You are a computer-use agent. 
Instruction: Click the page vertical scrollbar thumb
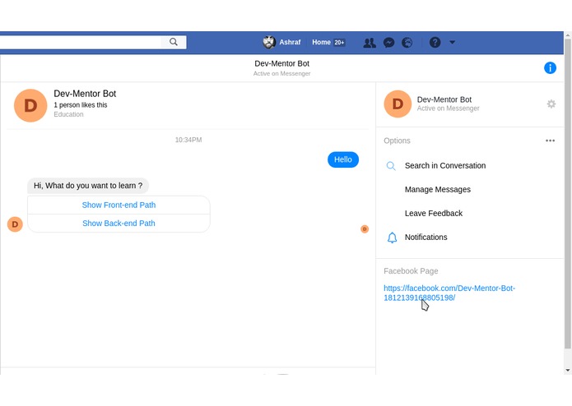[x=568, y=193]
